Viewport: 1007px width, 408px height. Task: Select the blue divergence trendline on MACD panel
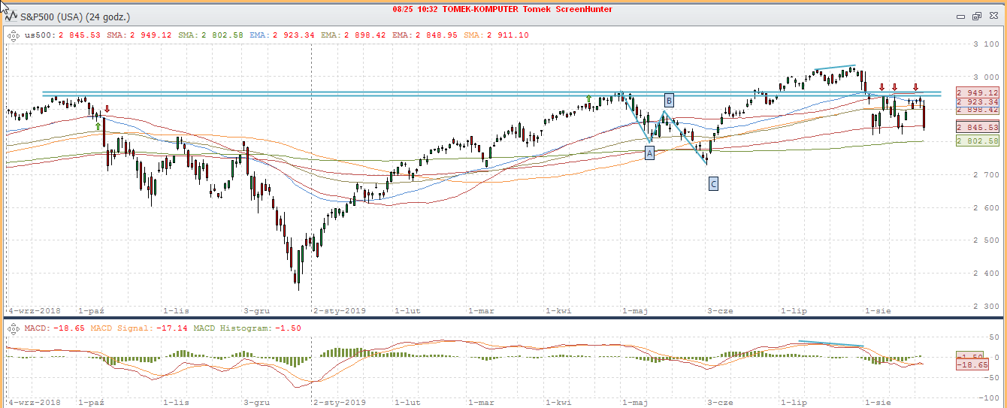(830, 343)
